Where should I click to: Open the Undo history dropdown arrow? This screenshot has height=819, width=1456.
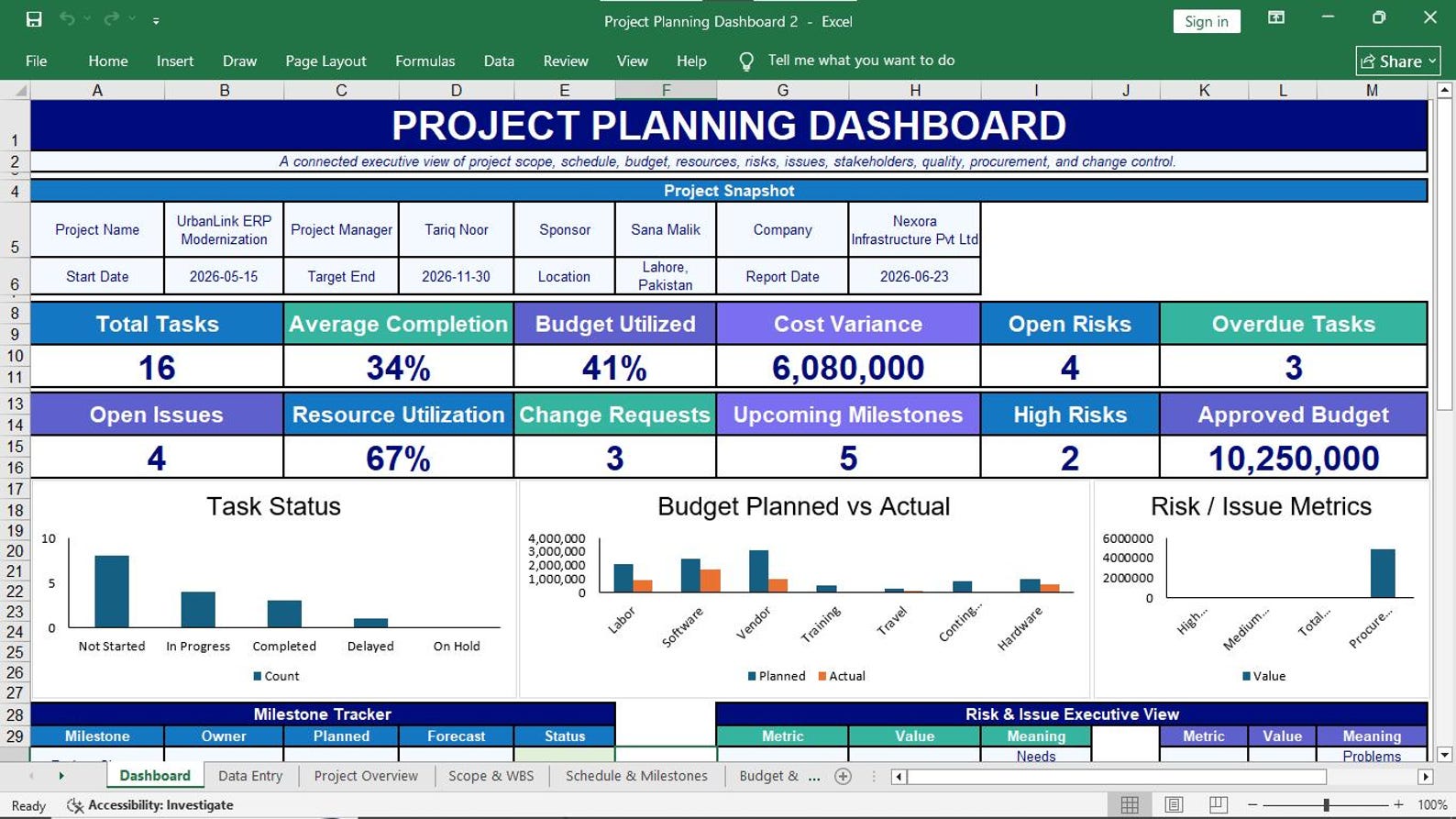[88, 19]
